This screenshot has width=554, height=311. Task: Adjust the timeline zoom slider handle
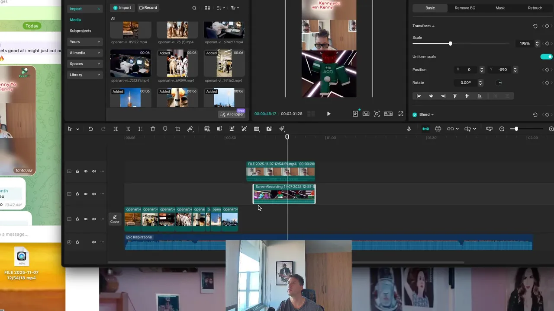click(516, 129)
